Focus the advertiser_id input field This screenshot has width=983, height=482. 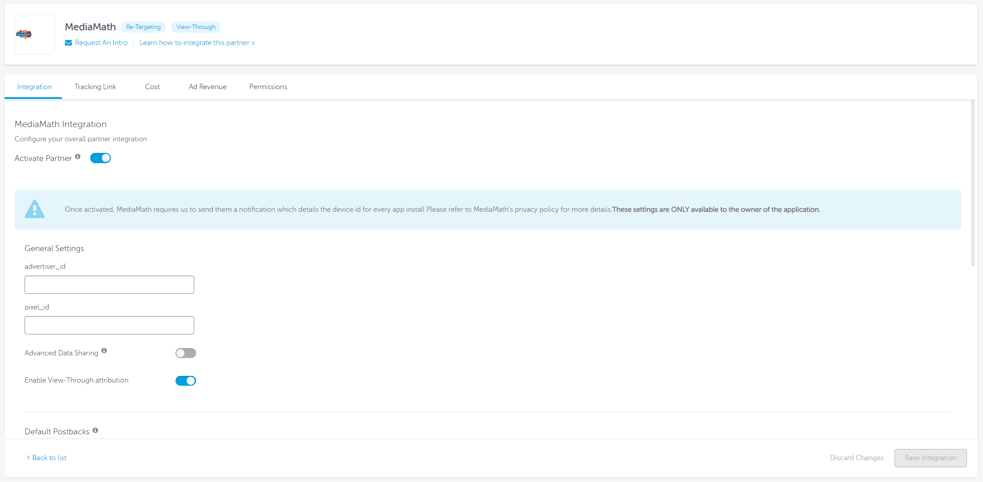pyautogui.click(x=109, y=285)
